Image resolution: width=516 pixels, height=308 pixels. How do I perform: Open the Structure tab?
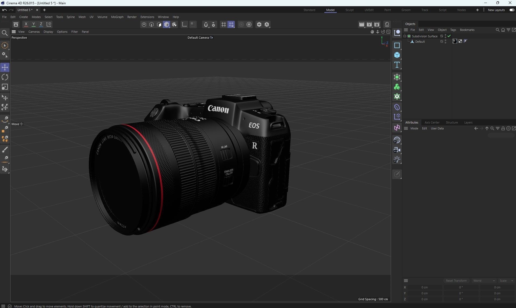pyautogui.click(x=452, y=122)
